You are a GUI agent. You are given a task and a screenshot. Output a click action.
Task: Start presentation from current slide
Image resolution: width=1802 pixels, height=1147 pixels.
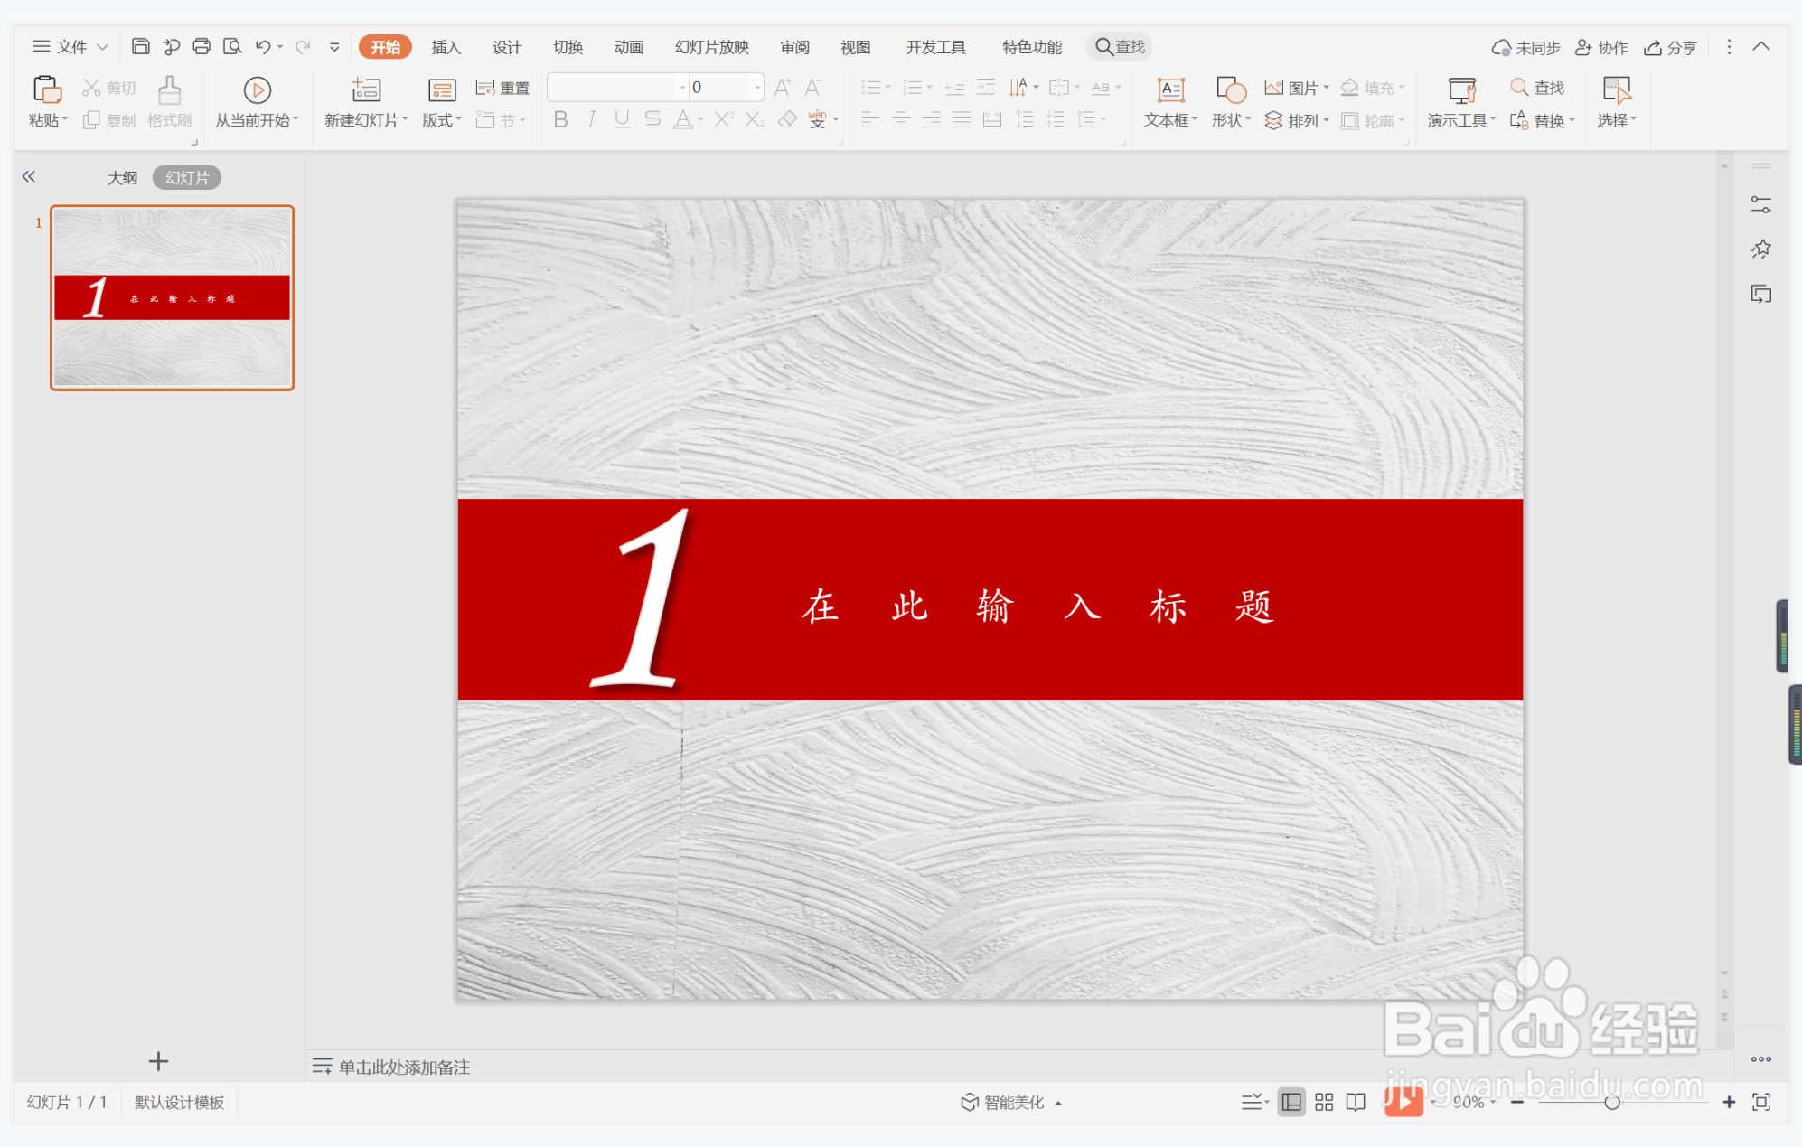256,101
